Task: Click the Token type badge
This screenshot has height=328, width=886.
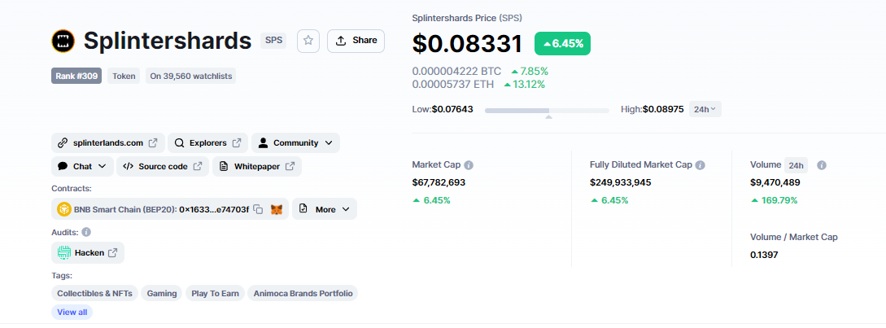Action: tap(124, 76)
